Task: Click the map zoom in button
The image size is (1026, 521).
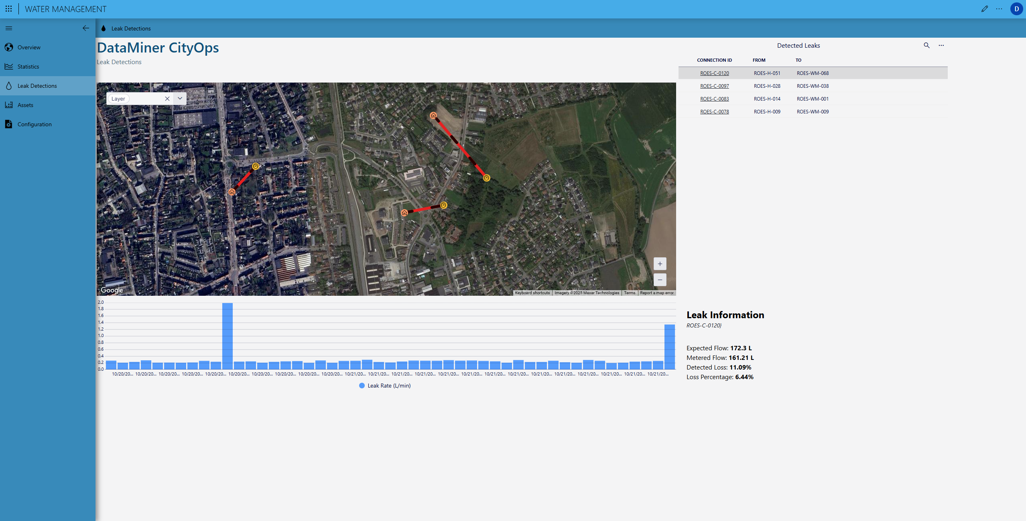Action: click(x=660, y=264)
